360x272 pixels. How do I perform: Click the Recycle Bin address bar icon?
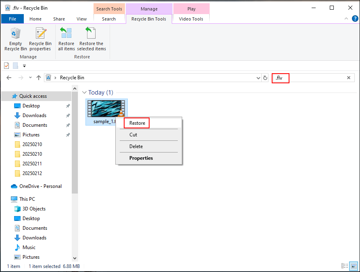click(x=48, y=78)
